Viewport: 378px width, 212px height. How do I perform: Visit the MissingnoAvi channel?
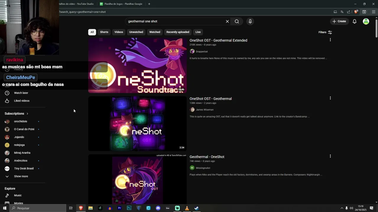pyautogui.click(x=203, y=168)
